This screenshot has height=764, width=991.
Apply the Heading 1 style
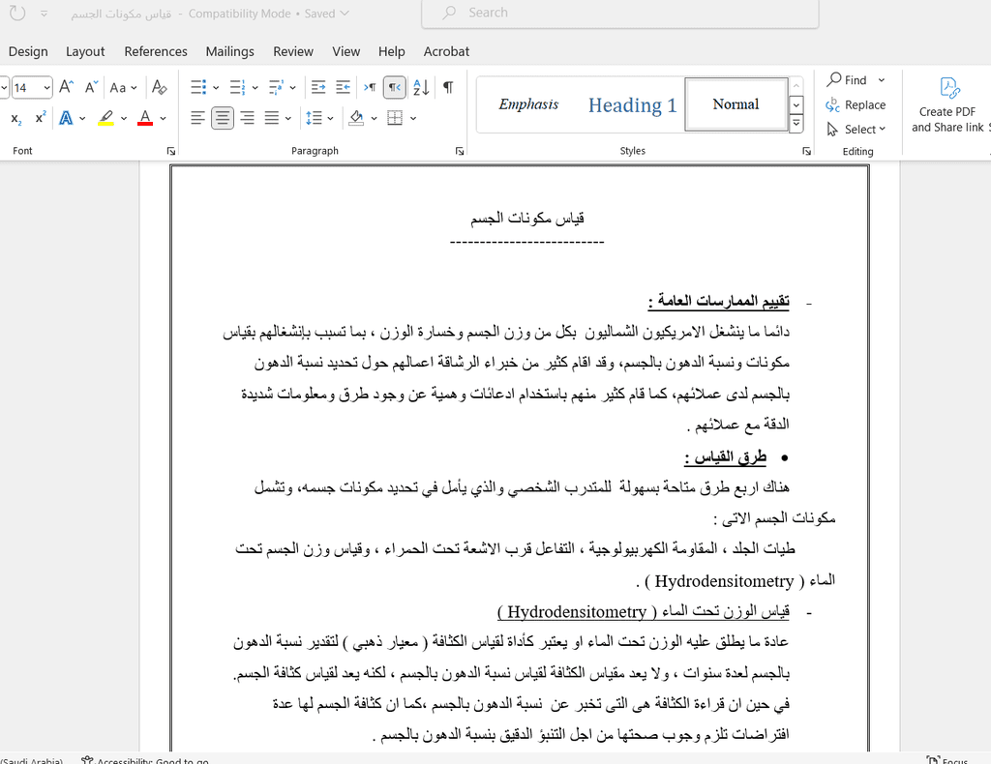click(x=632, y=104)
